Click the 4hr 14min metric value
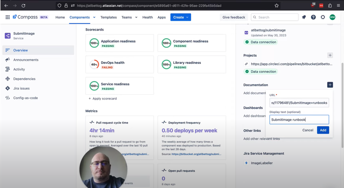Screen dimensions: 344x188 (102, 131)
